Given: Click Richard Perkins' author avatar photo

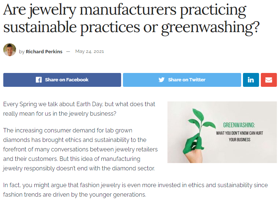Looking at the screenshot, I should pos(9,50).
